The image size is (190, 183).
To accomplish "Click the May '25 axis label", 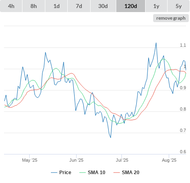I will click(30, 160).
